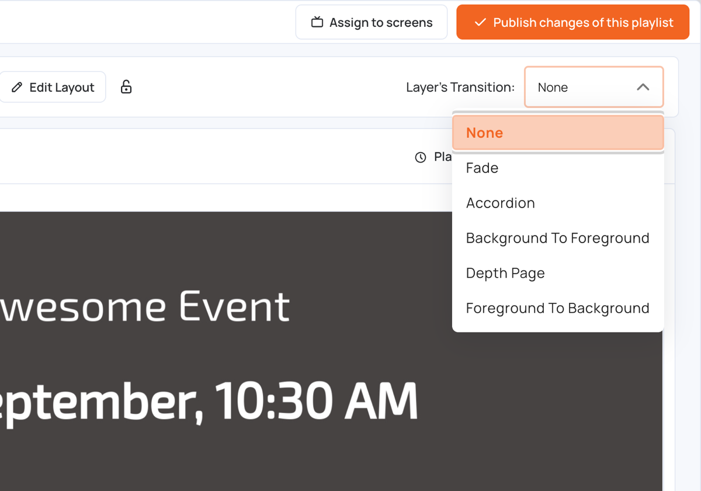Choose the Fade transition
The width and height of the screenshot is (701, 491).
coord(558,168)
